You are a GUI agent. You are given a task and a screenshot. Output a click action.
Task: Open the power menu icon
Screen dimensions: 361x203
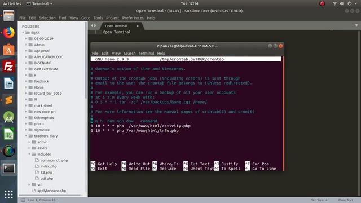click(x=350, y=3)
